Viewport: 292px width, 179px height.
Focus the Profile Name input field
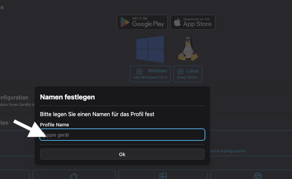pos(122,135)
